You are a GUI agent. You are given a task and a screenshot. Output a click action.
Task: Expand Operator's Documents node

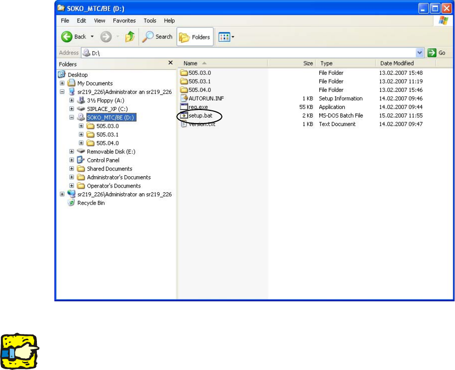pos(72,185)
